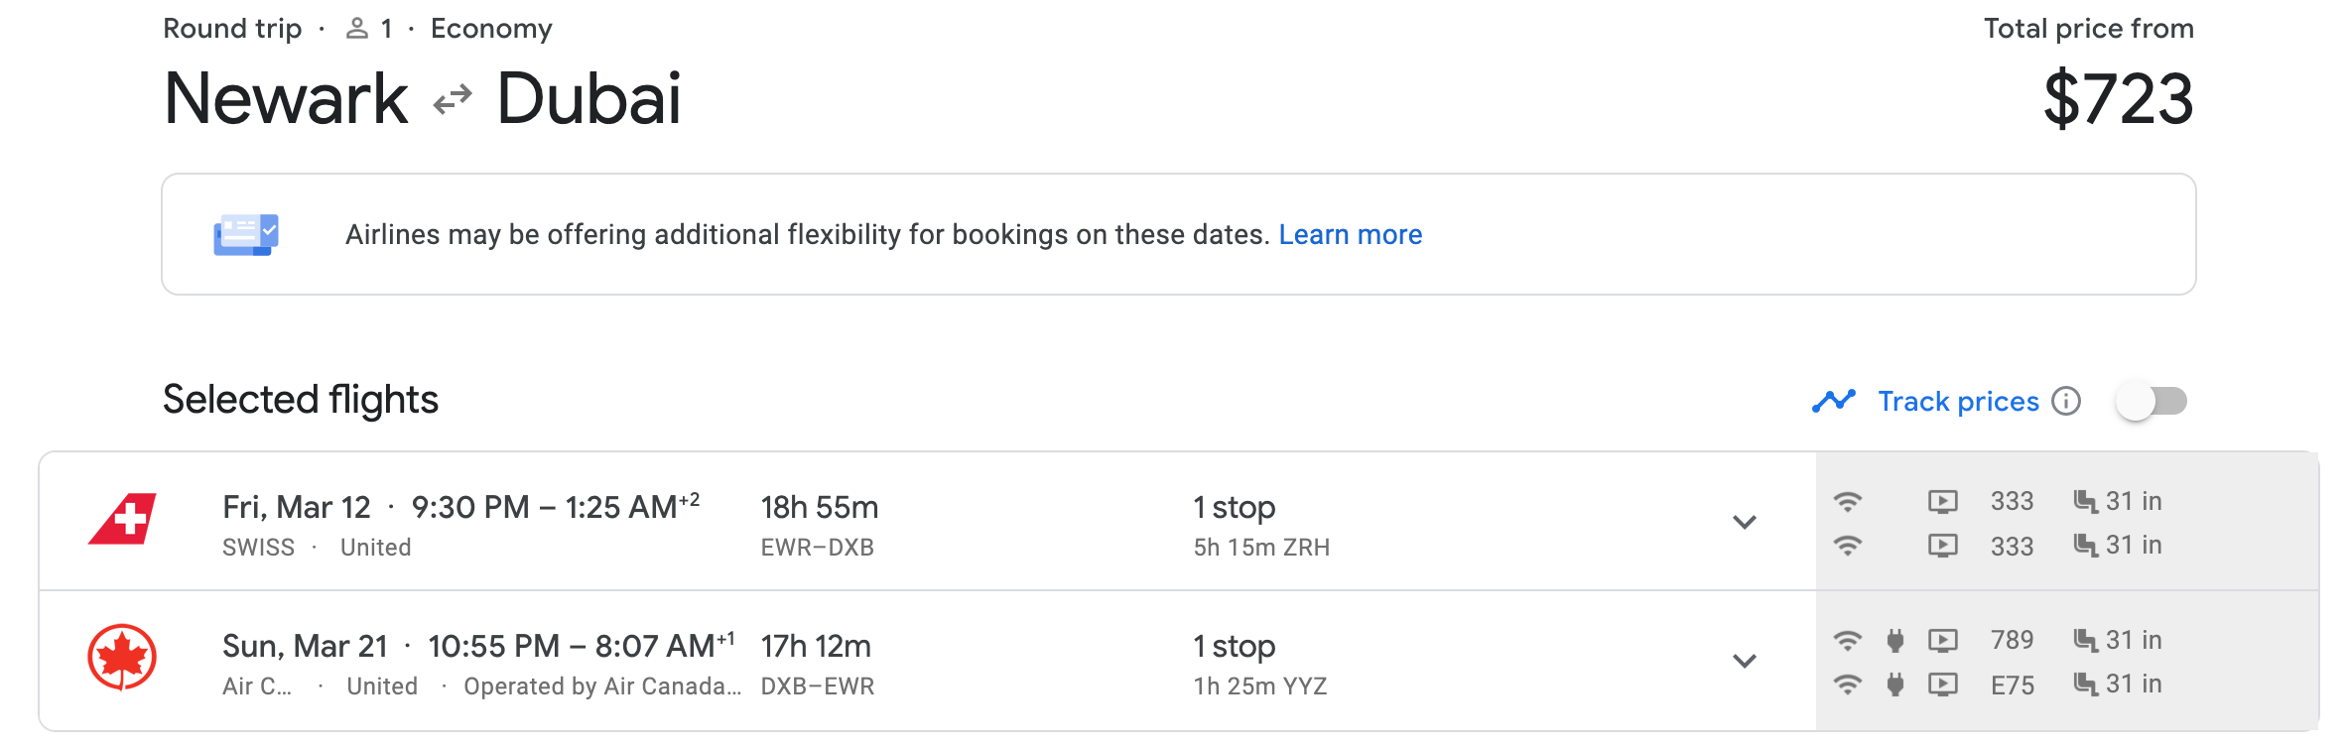Click the Air Canada maple leaf logo

click(122, 657)
